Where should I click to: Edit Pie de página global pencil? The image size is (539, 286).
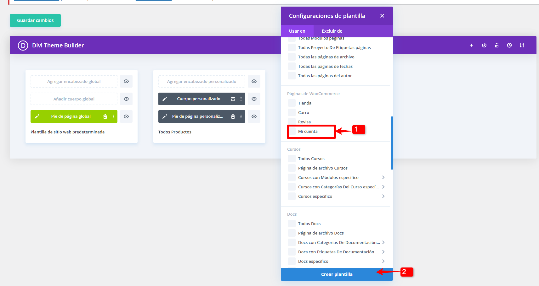pyautogui.click(x=37, y=116)
